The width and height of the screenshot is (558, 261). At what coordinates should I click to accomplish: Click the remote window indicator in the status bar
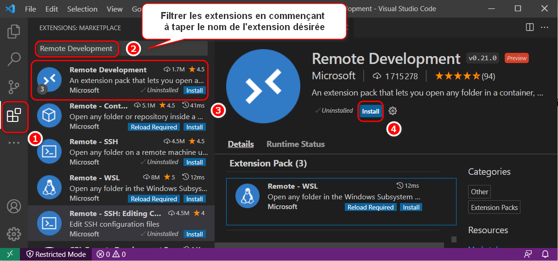[10, 254]
